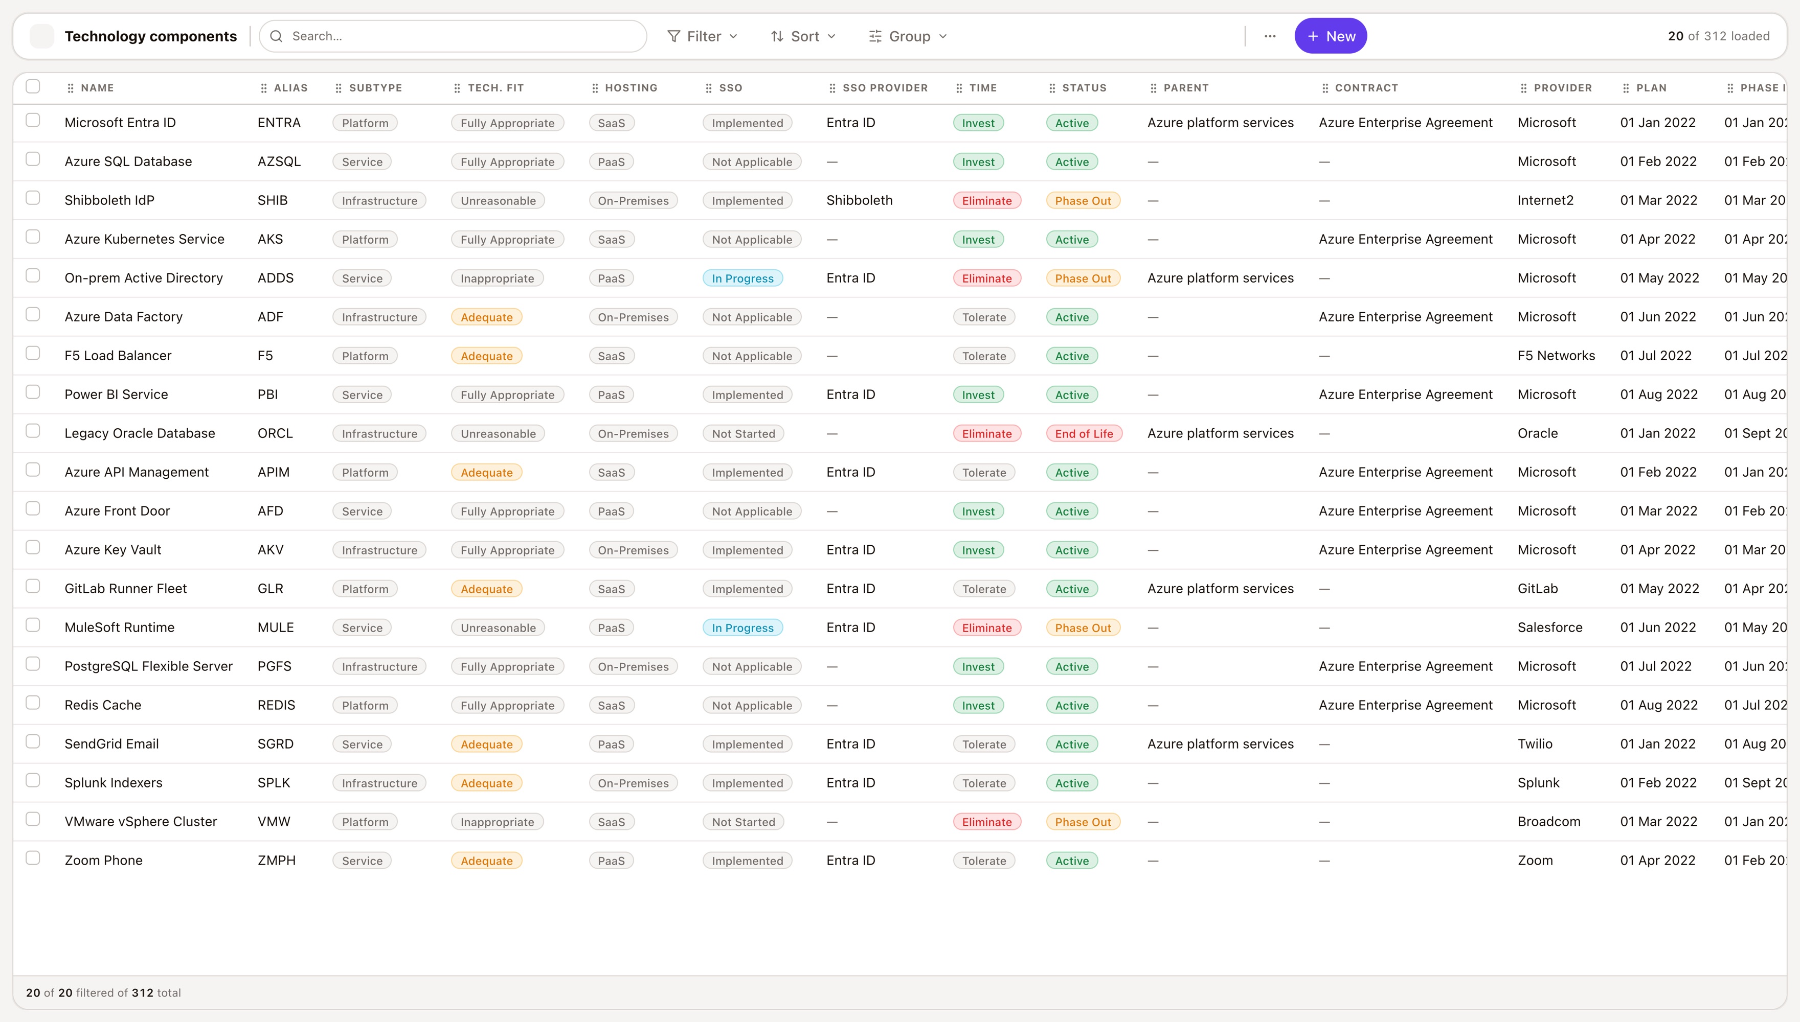Click the search magnifier icon

click(x=277, y=36)
